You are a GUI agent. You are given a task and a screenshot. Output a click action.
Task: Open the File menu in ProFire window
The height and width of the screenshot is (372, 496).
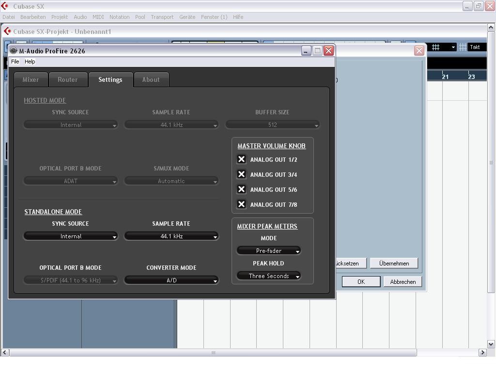pos(15,62)
